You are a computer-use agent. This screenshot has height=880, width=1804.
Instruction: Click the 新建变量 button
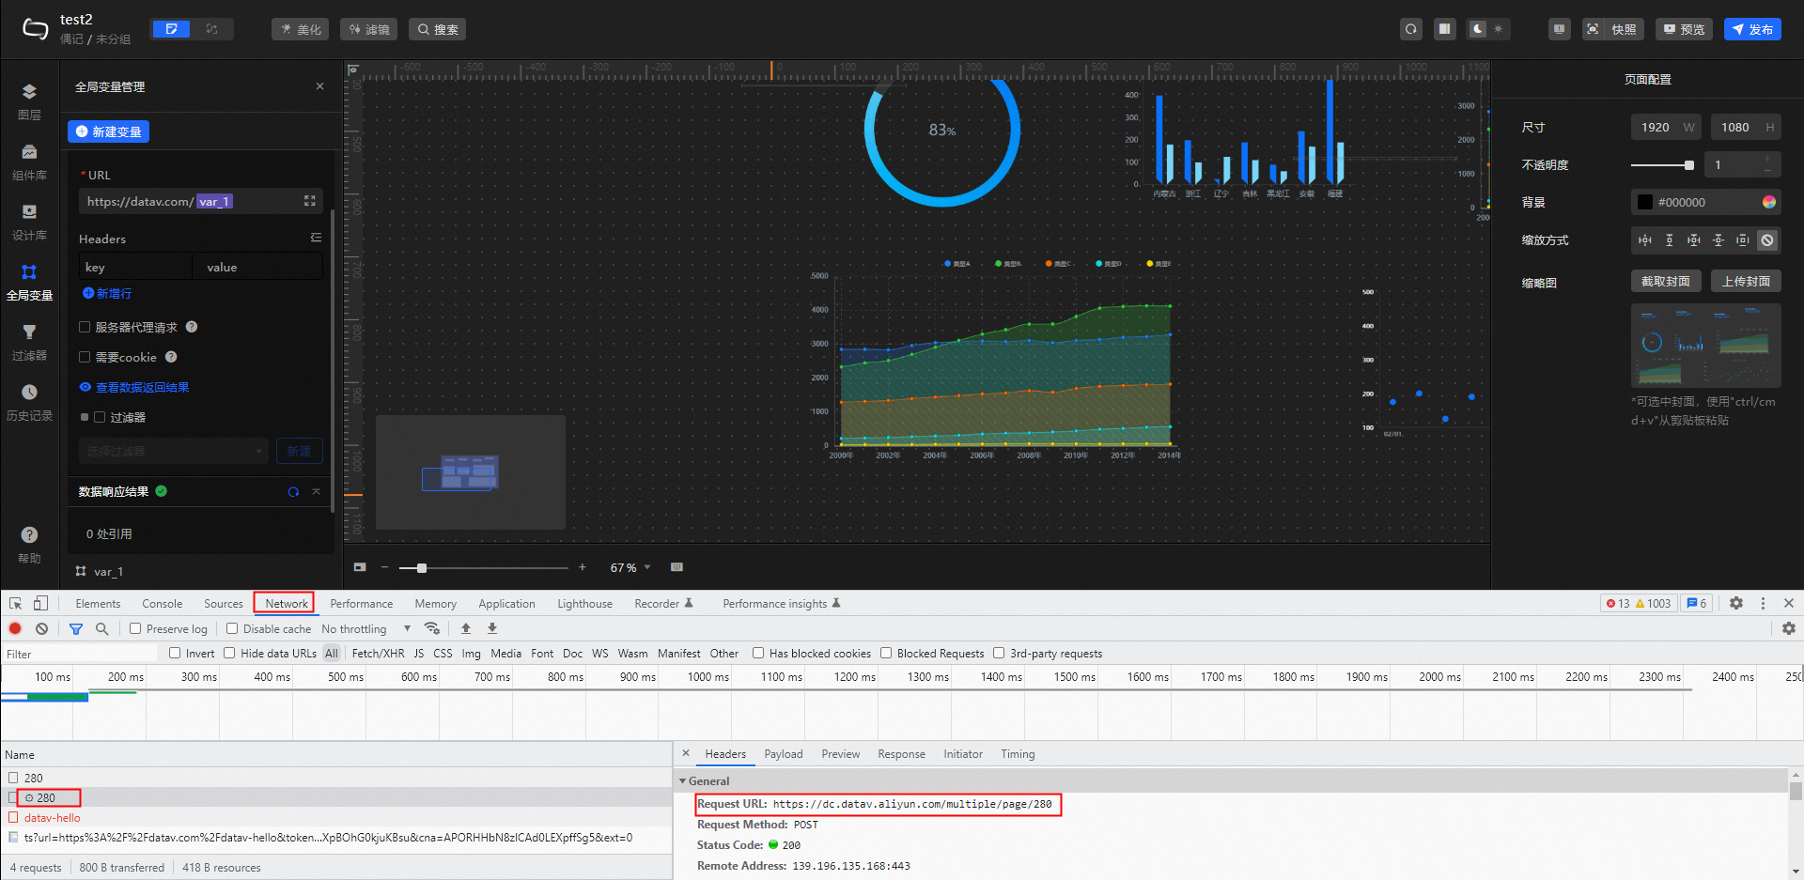point(108,131)
